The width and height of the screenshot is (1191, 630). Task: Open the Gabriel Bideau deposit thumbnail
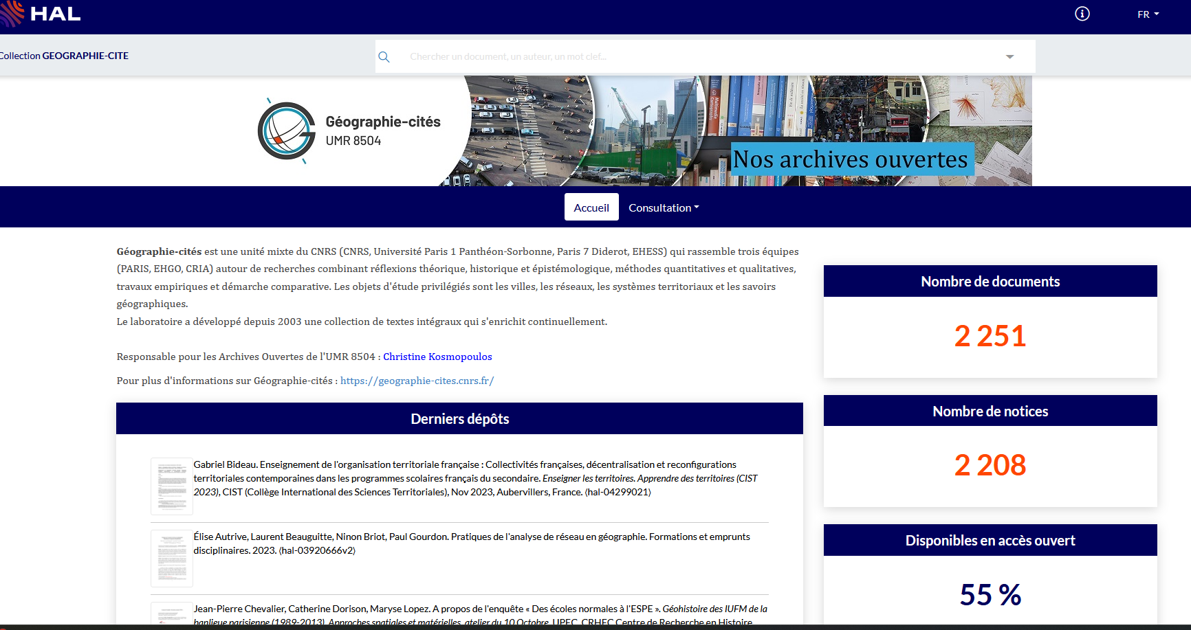click(171, 486)
